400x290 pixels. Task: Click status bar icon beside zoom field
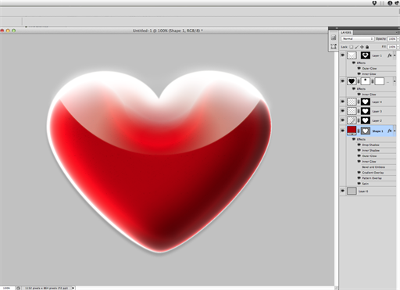18,288
